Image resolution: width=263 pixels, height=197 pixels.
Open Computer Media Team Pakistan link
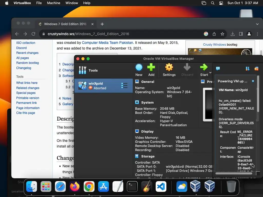(x=107, y=43)
